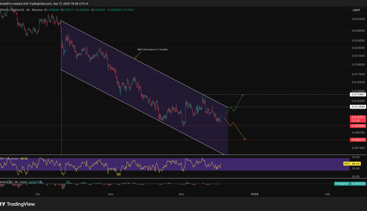This screenshot has height=211, width=367.
Task: Click the red 0.008012 price level label
Action: (x=357, y=140)
